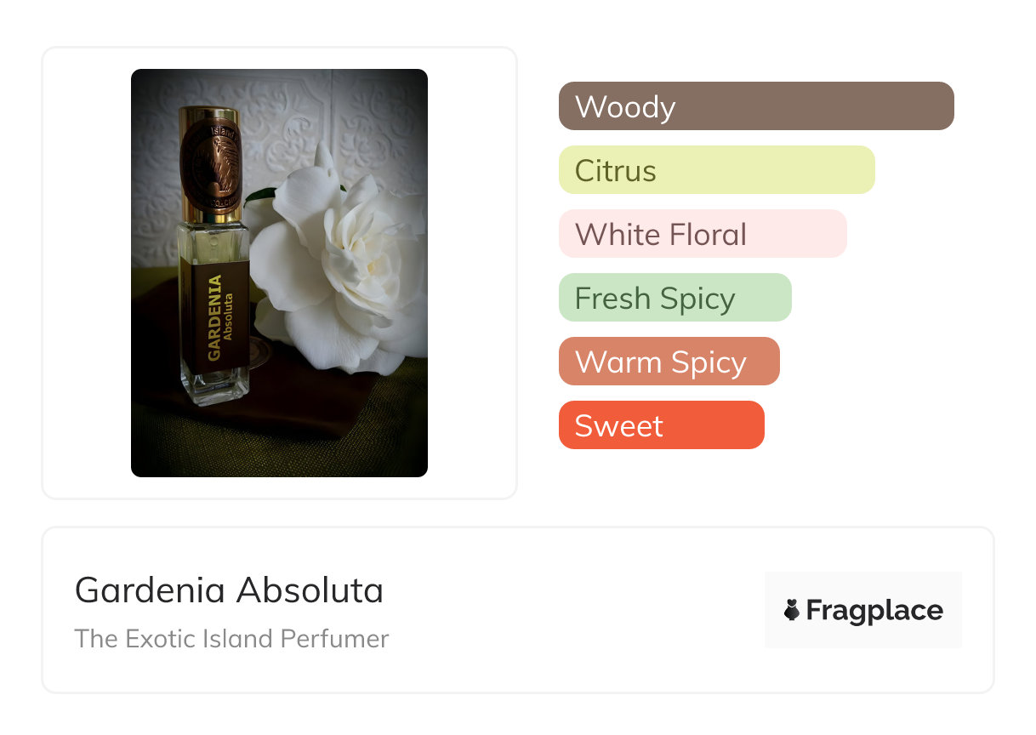
Task: Click the Fragplace perfume bottle logo icon
Action: (792, 610)
